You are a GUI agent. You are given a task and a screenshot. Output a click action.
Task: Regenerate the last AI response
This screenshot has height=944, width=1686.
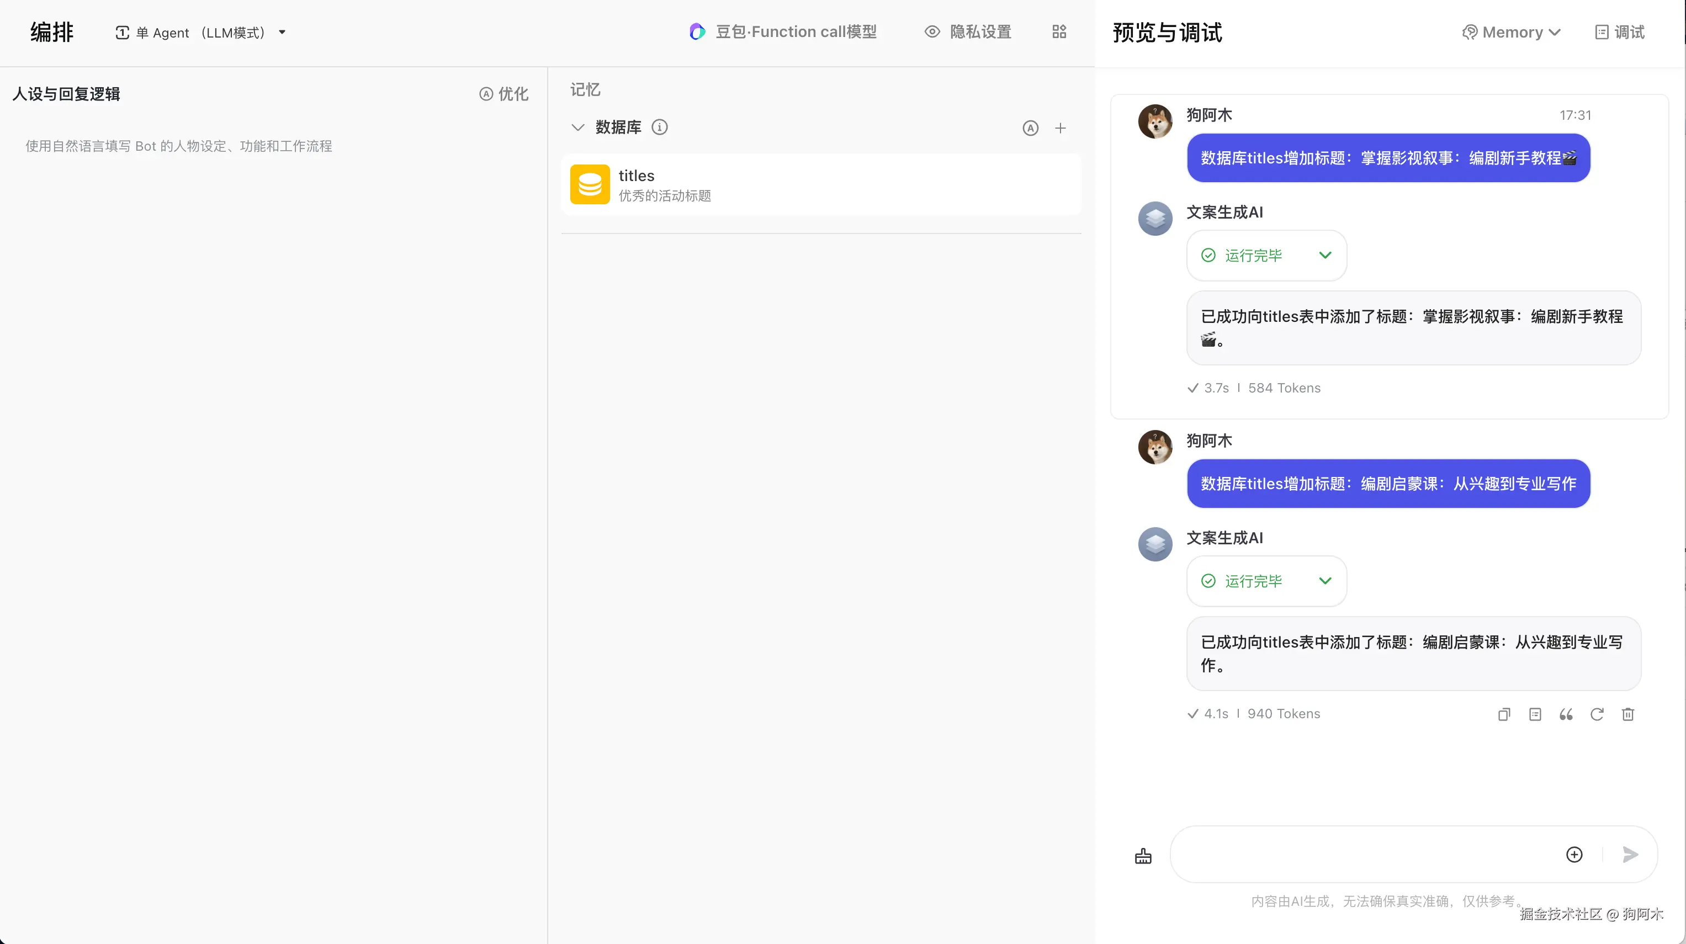[1597, 714]
